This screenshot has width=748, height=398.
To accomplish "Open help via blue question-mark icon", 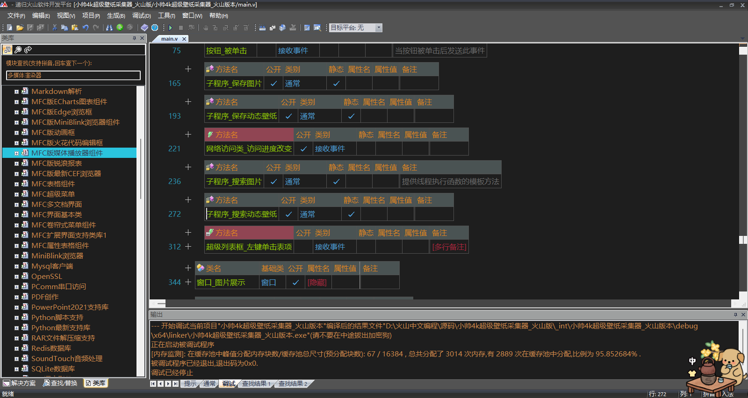I will [155, 28].
